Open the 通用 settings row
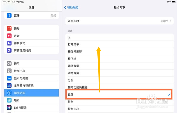178x113 pixels. (31, 64)
